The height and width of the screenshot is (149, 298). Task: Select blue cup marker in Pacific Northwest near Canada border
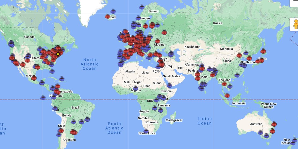coord(11,44)
